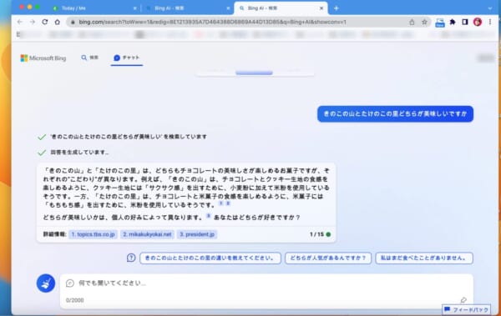Click the green macOS maximize button

coord(38,7)
